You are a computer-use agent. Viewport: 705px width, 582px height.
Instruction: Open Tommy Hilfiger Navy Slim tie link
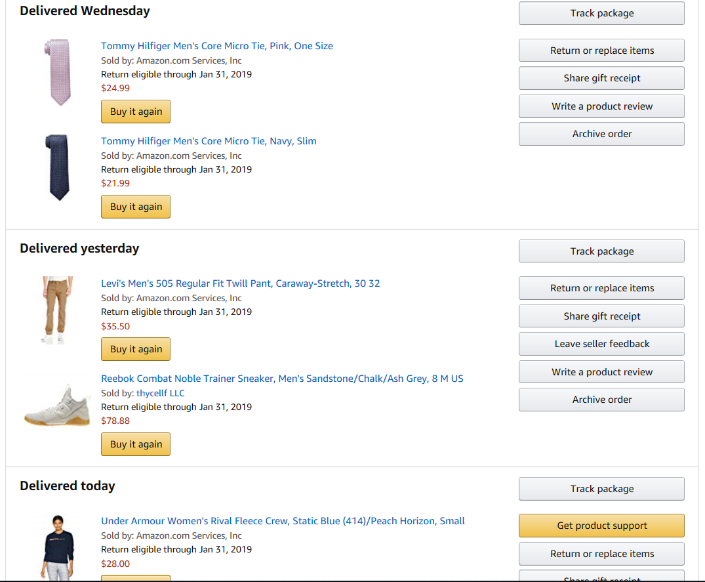click(x=209, y=141)
